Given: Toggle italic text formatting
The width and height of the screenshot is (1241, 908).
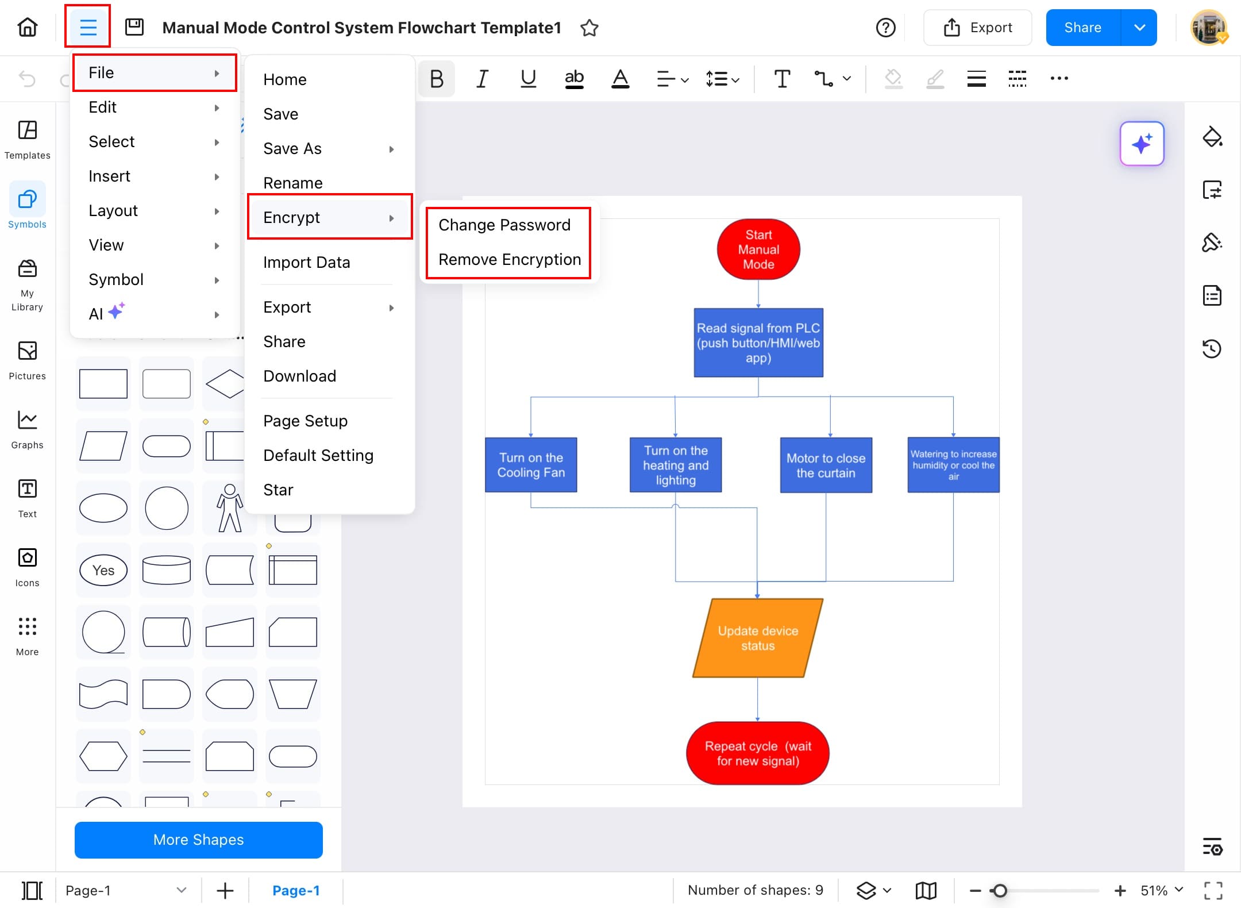Looking at the screenshot, I should (x=482, y=79).
